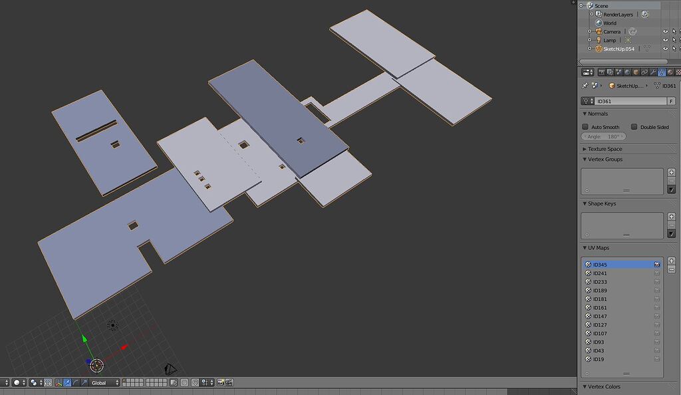Select World in the outliner
Screen dimensions: 681x395
click(609, 23)
